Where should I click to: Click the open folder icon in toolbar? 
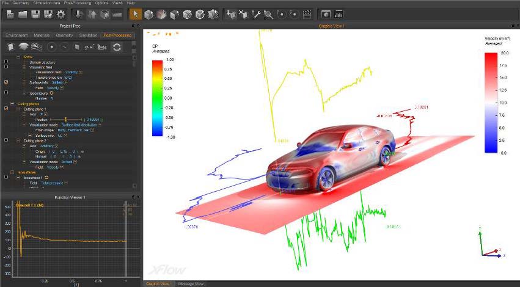click(23, 13)
